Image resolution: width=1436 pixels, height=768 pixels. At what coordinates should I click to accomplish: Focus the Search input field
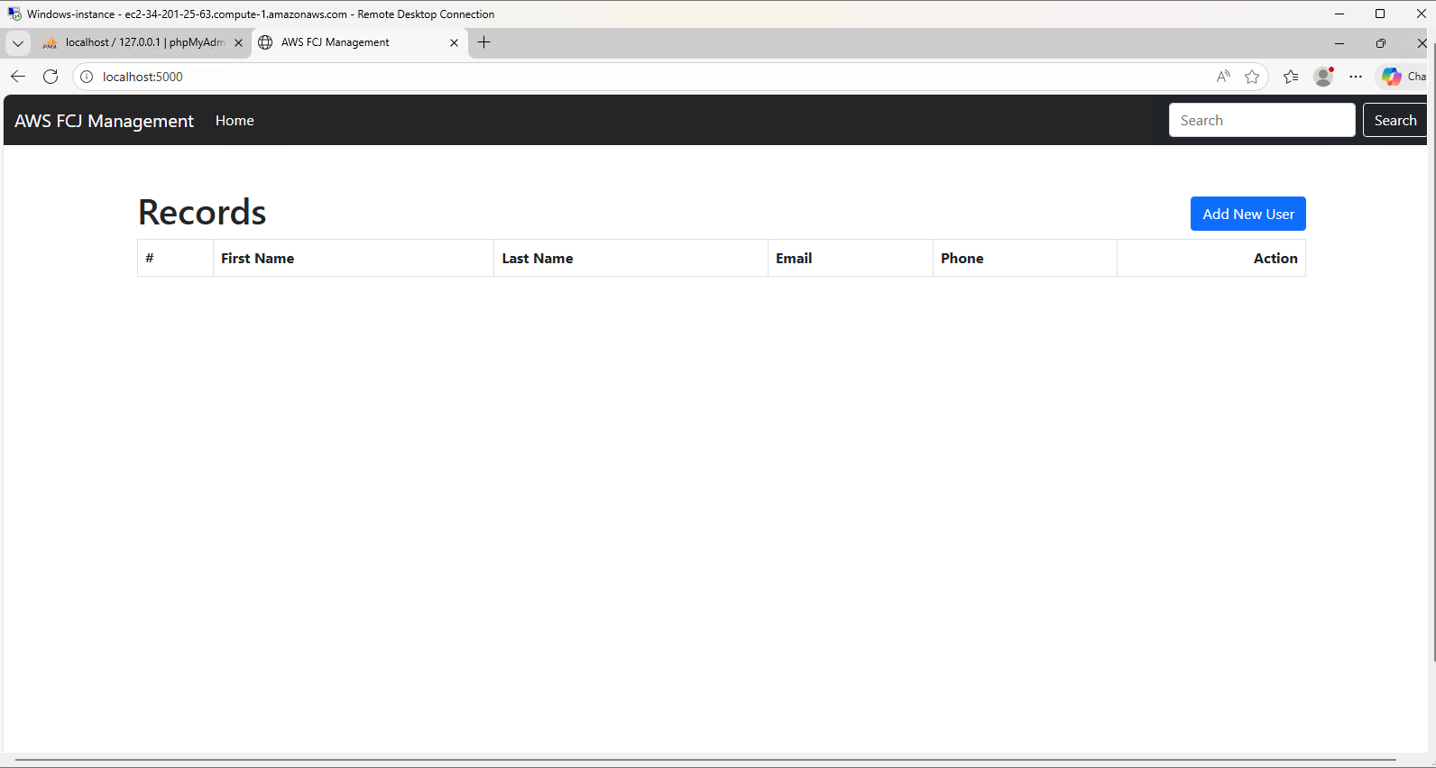[1262, 120]
